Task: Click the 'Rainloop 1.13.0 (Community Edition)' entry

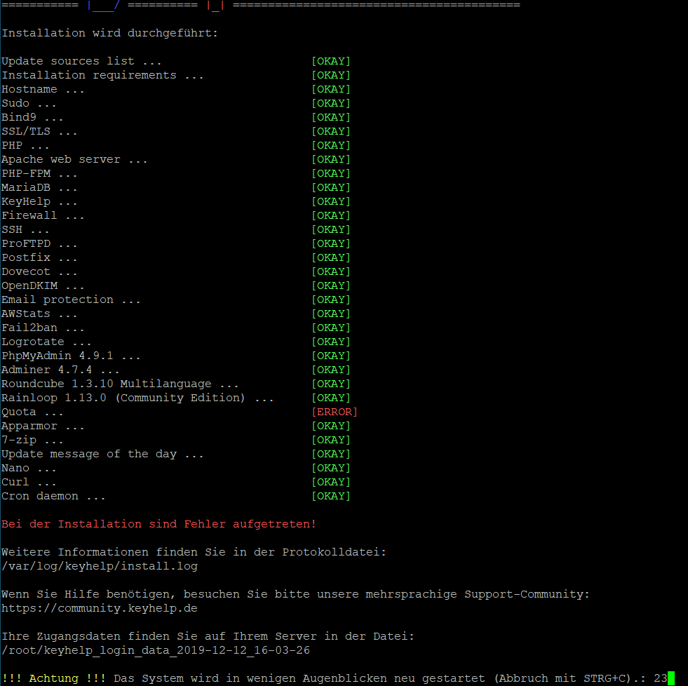Action: 137,398
